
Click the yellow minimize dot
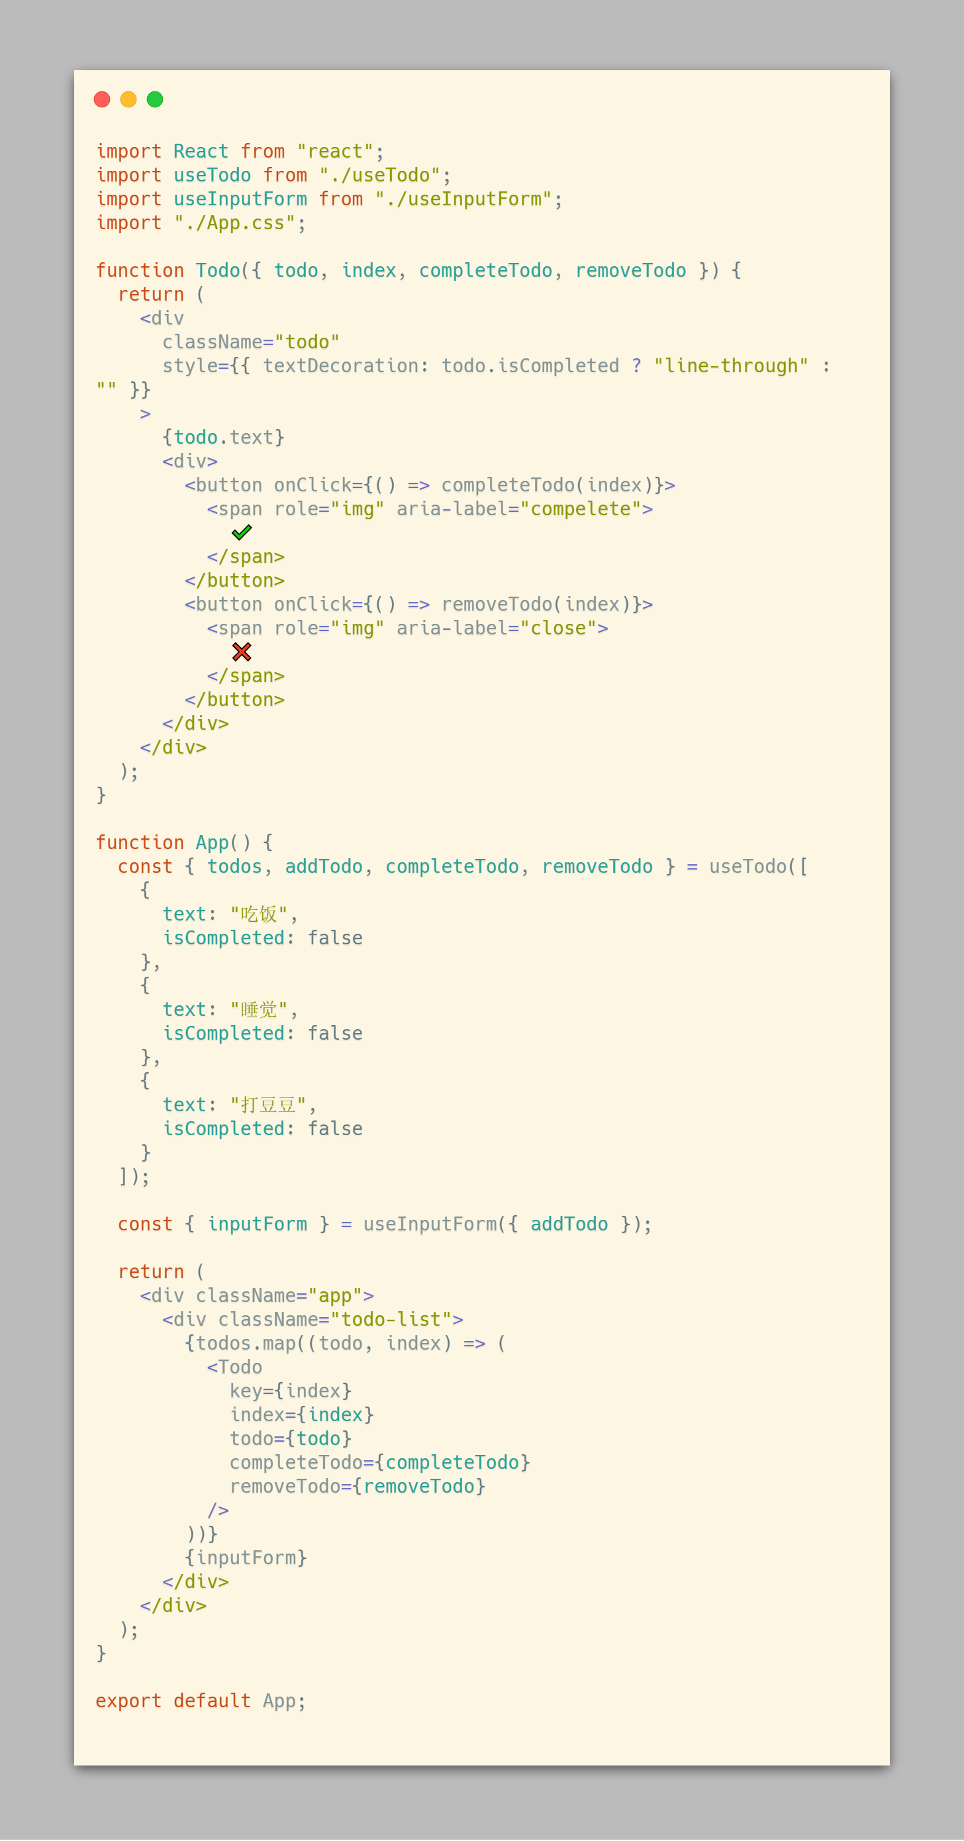(x=128, y=99)
